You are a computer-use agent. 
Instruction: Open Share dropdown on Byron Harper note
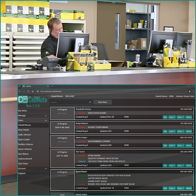click(180, 188)
